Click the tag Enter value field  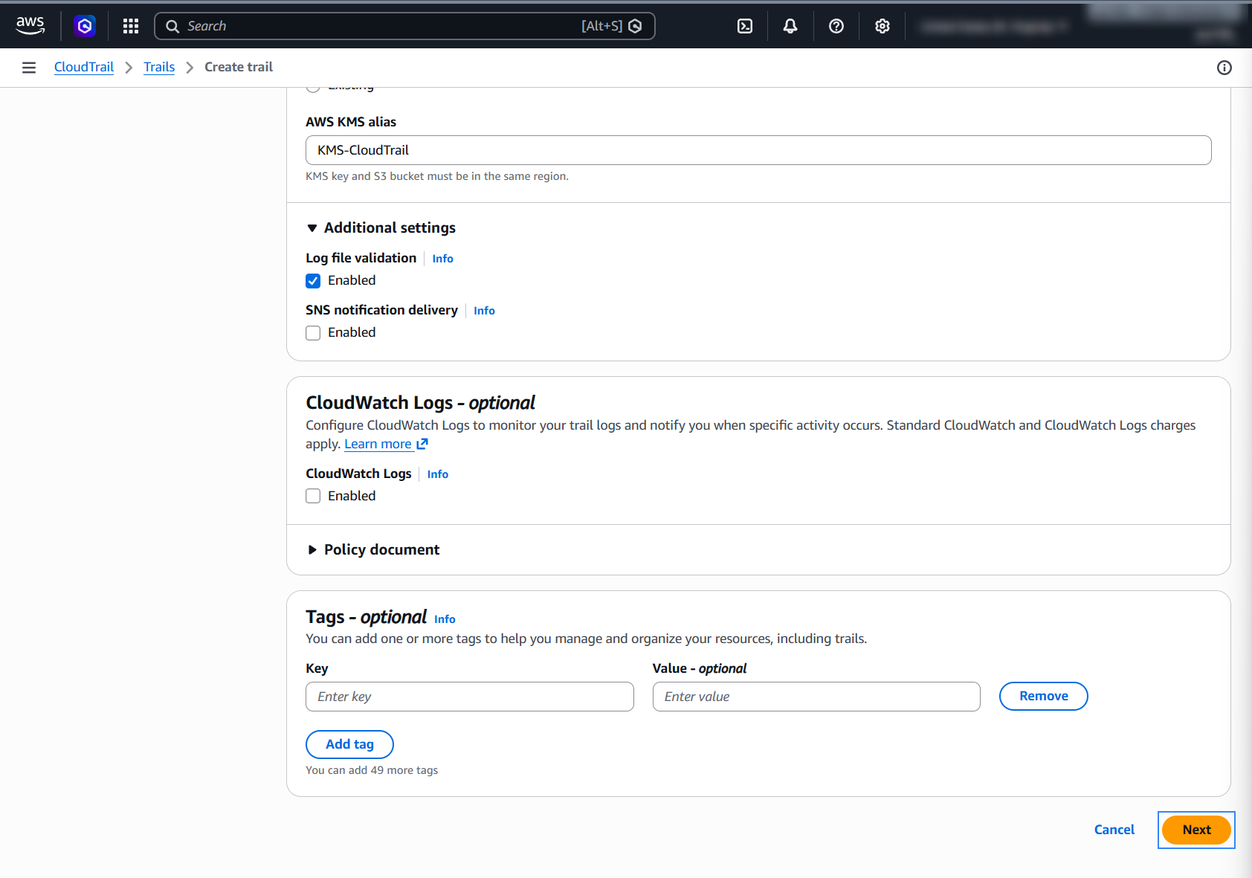click(816, 697)
